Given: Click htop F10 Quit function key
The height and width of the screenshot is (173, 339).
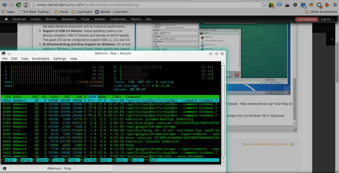Looking at the screenshot, I should pyautogui.click(x=151, y=160).
